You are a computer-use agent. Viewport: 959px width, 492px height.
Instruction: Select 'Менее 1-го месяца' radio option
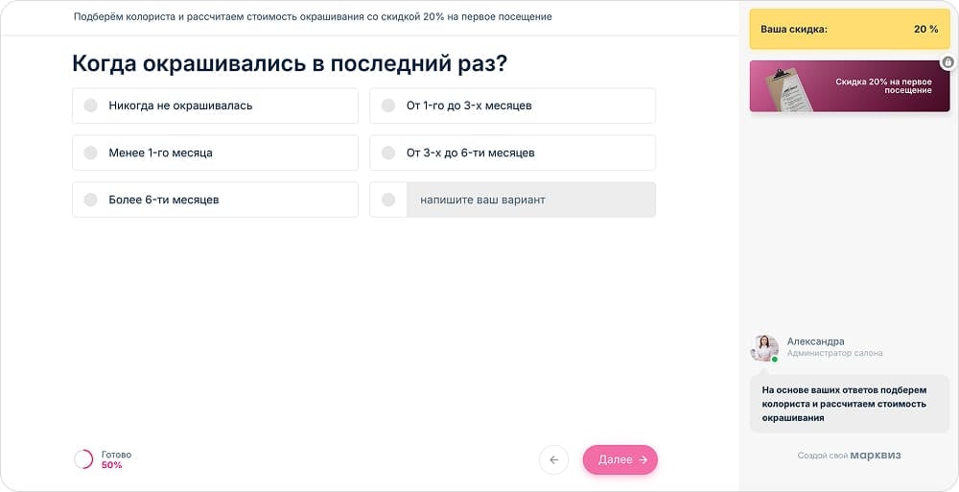pos(215,153)
